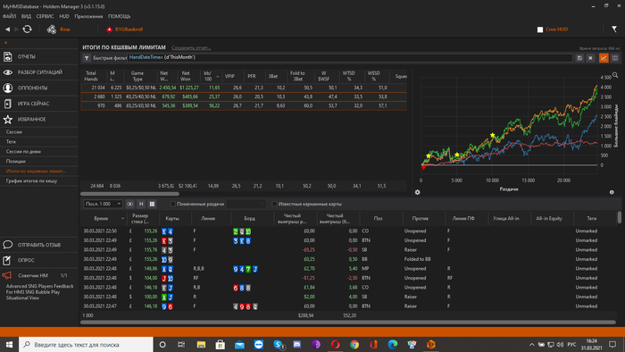Select the €0,25/€0,50 NL row
This screenshot has height=352, width=625.
[244, 96]
